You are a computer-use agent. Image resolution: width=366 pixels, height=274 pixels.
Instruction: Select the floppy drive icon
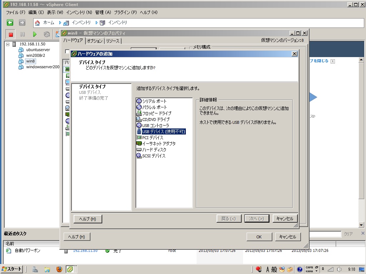[139, 113]
